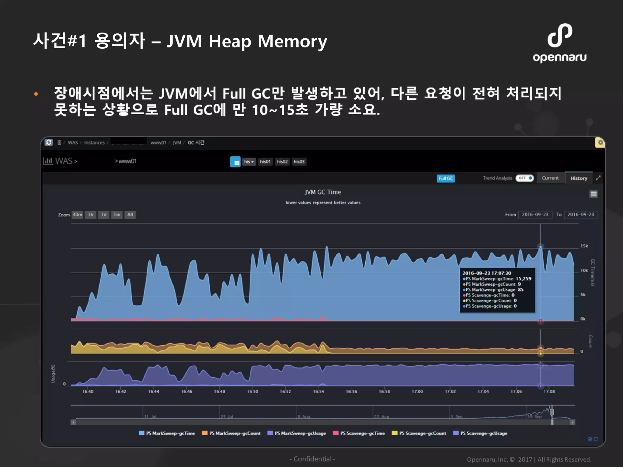Toggle PS Scavenge-gcTime legend series
Viewport: 623px width, 467px height.
(359, 433)
